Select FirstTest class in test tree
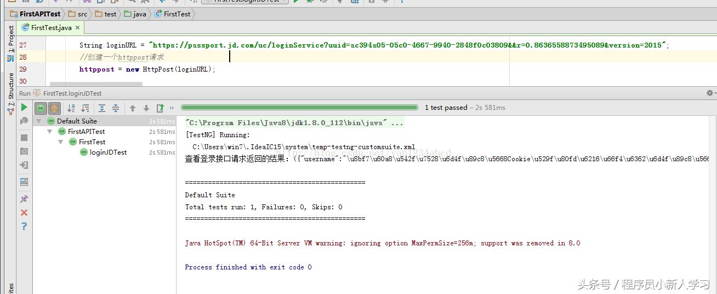The width and height of the screenshot is (717, 294). click(92, 142)
